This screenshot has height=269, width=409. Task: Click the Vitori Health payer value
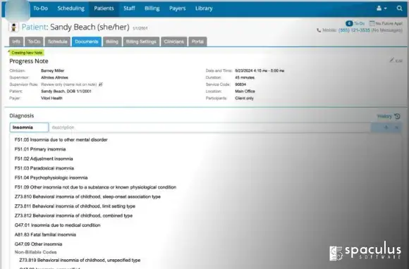[x=51, y=98]
